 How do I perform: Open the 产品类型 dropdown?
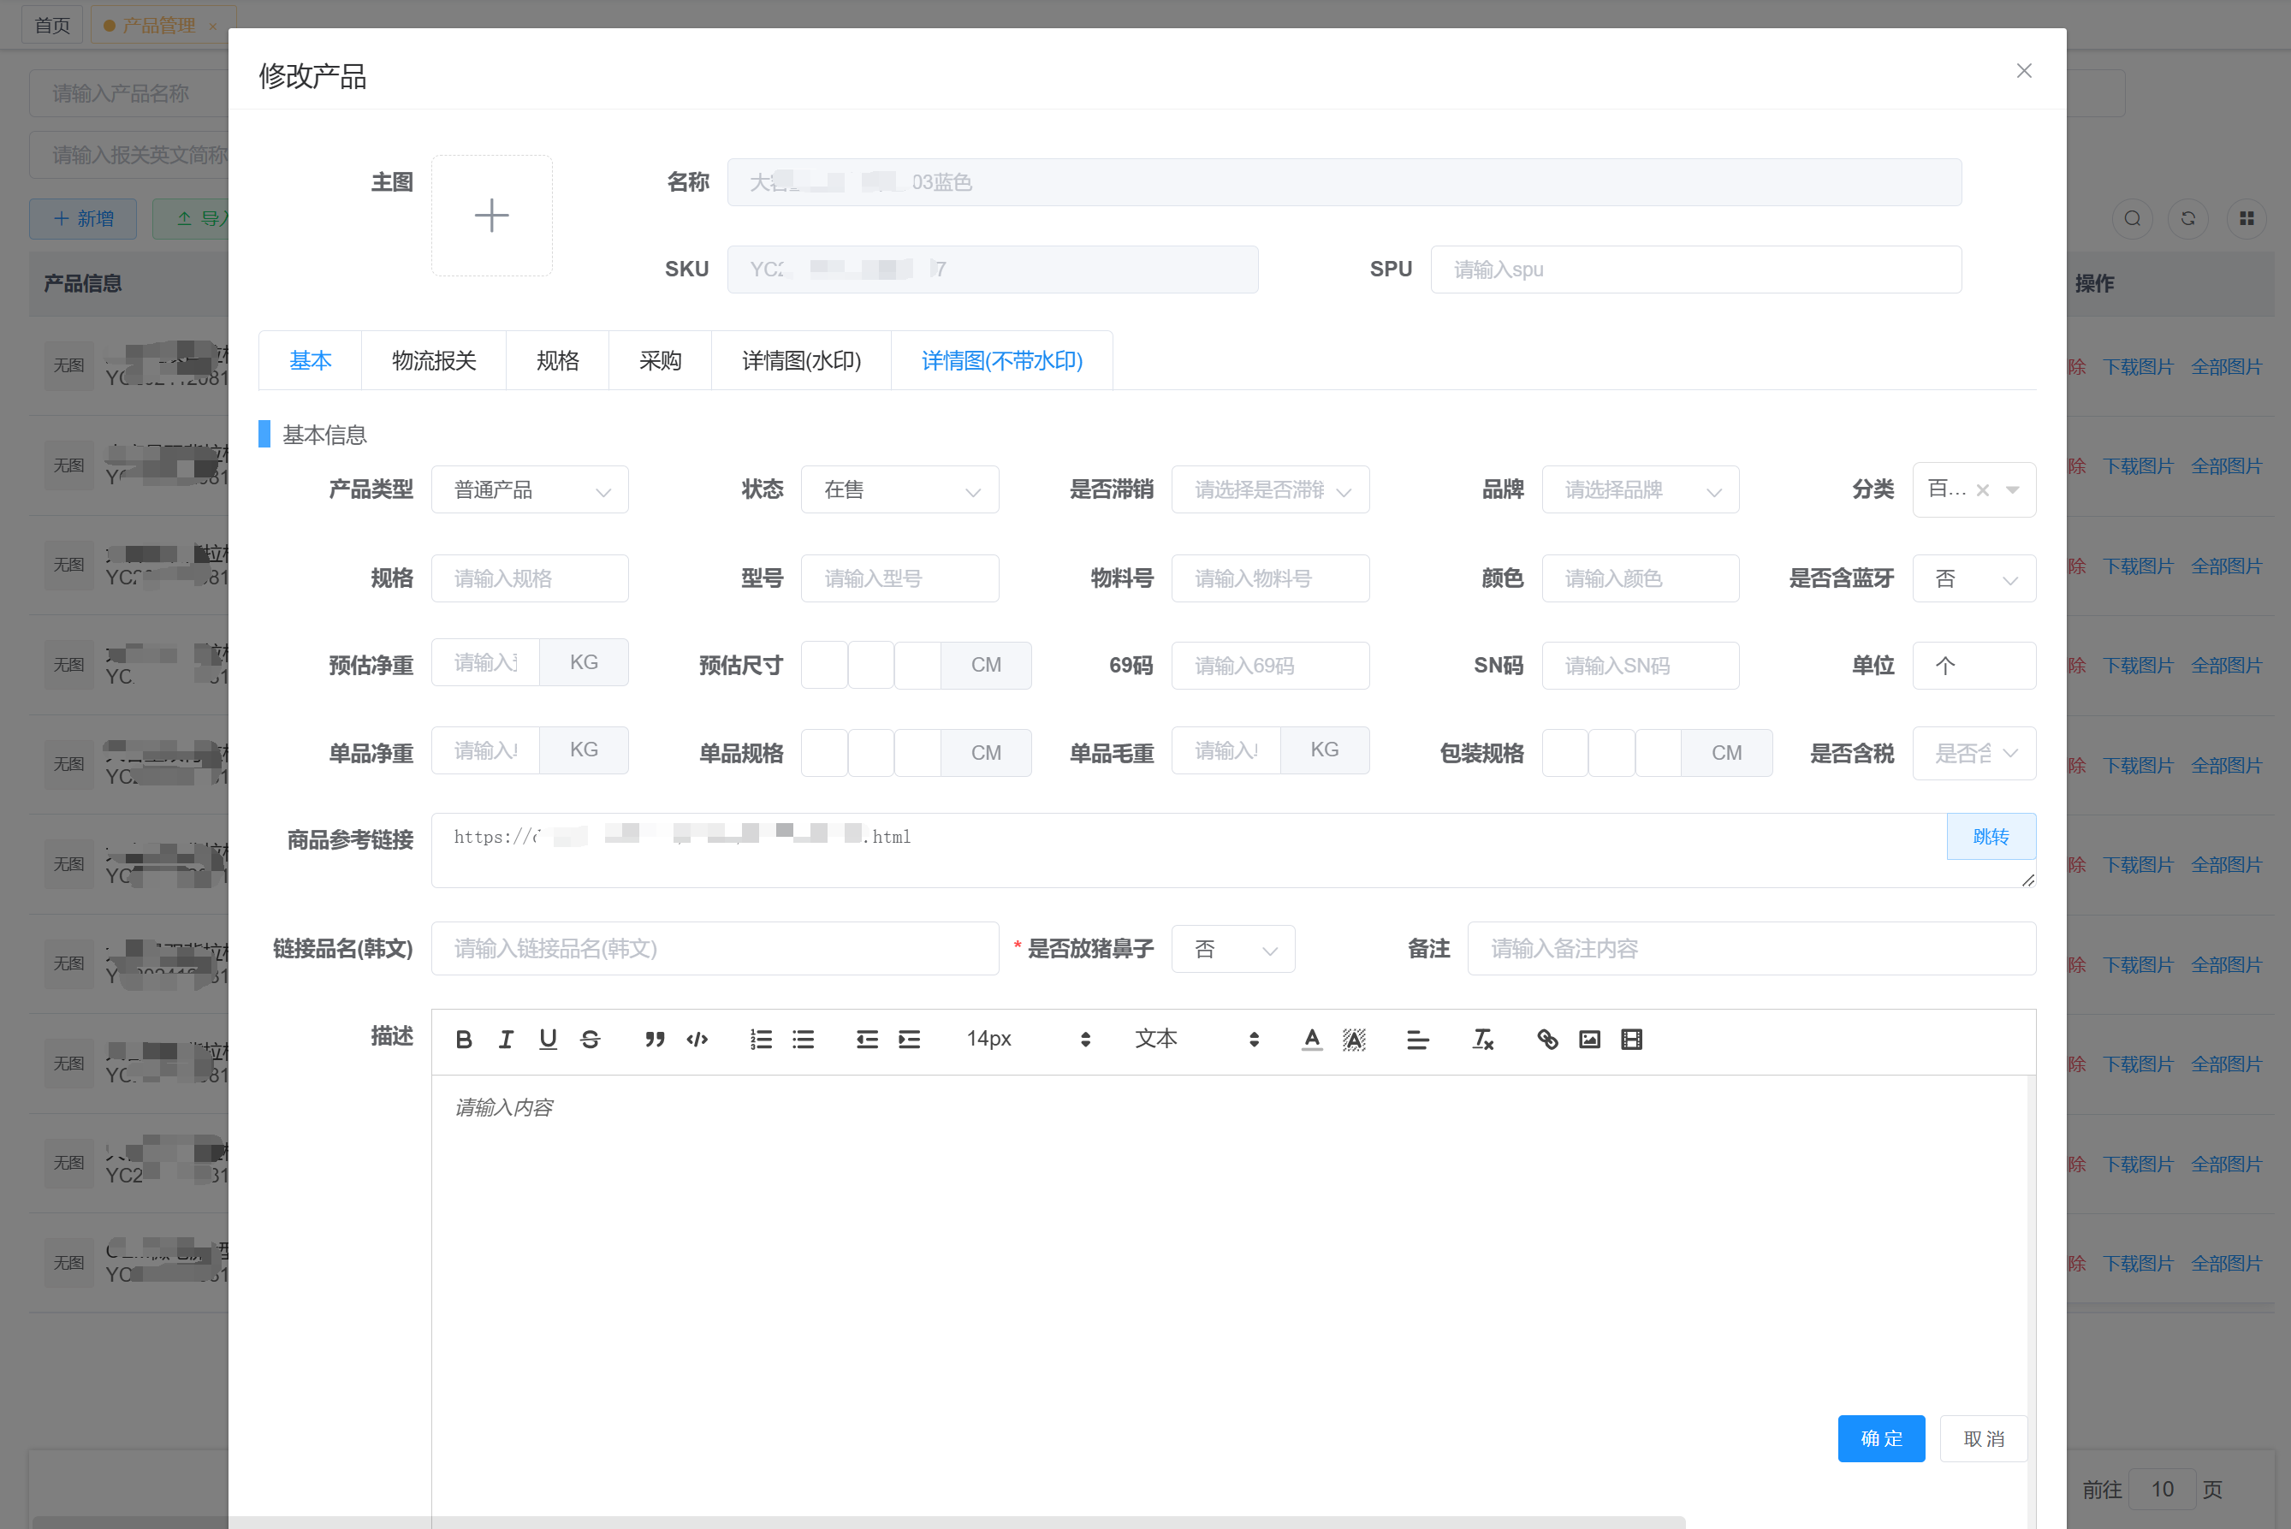coord(530,490)
